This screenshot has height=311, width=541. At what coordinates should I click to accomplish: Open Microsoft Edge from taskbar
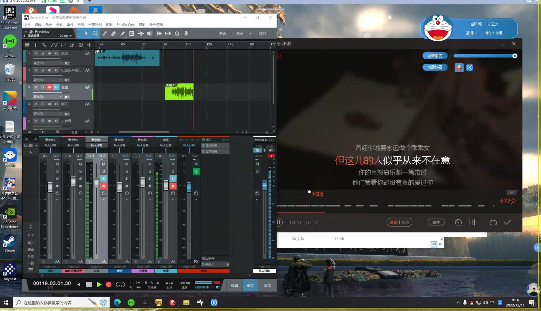click(117, 303)
